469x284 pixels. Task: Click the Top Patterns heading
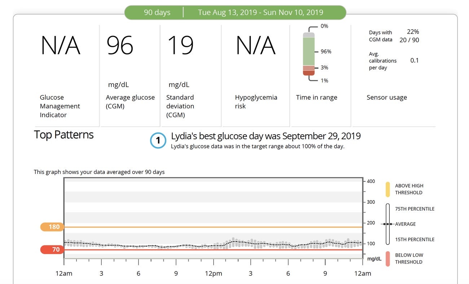63,135
